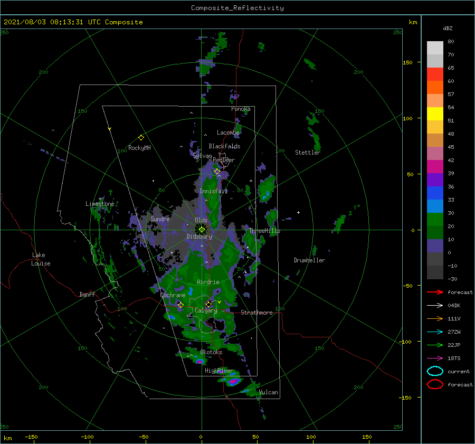This screenshot has height=444, width=475.
Task: Click the top light gray swatch below 80
Action: (435, 48)
